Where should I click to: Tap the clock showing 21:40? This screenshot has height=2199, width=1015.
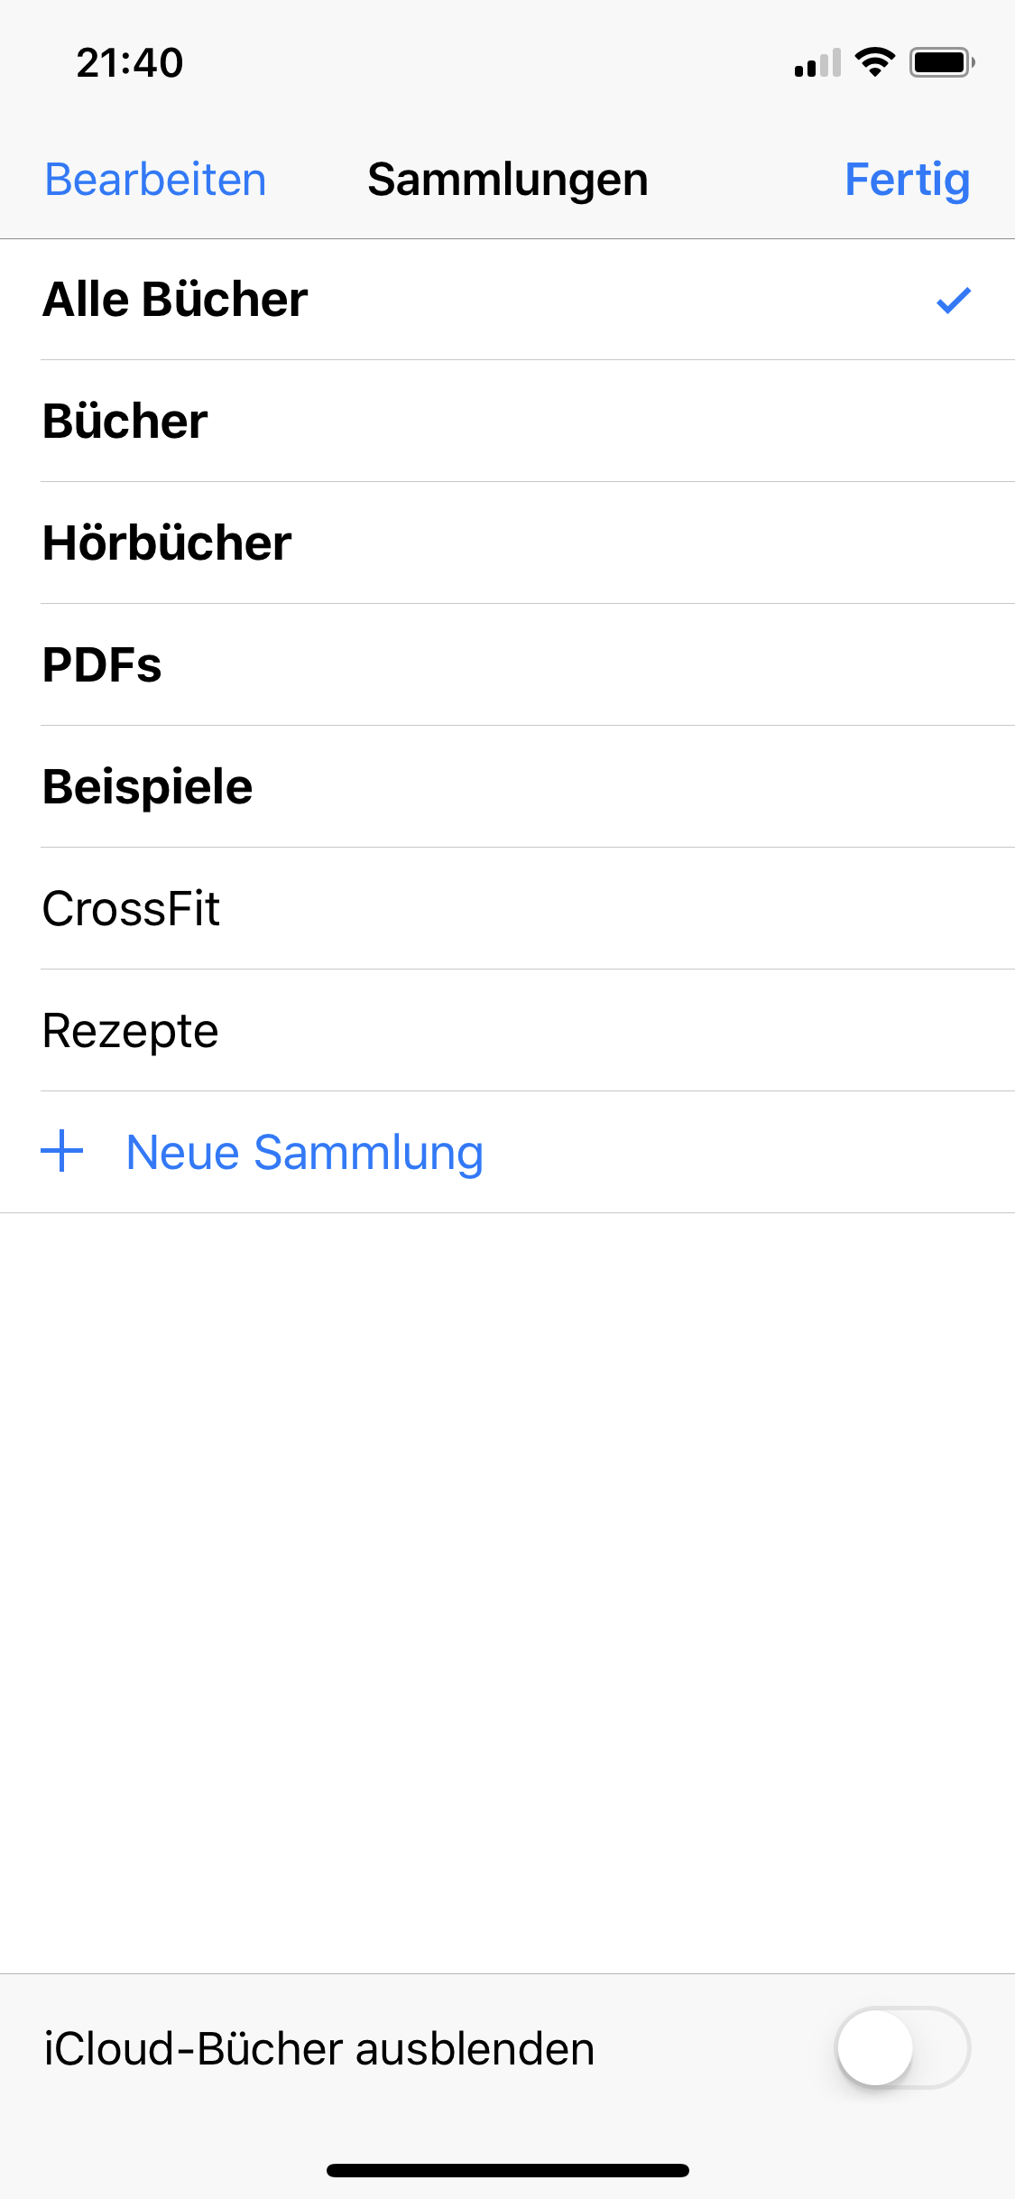[130, 63]
